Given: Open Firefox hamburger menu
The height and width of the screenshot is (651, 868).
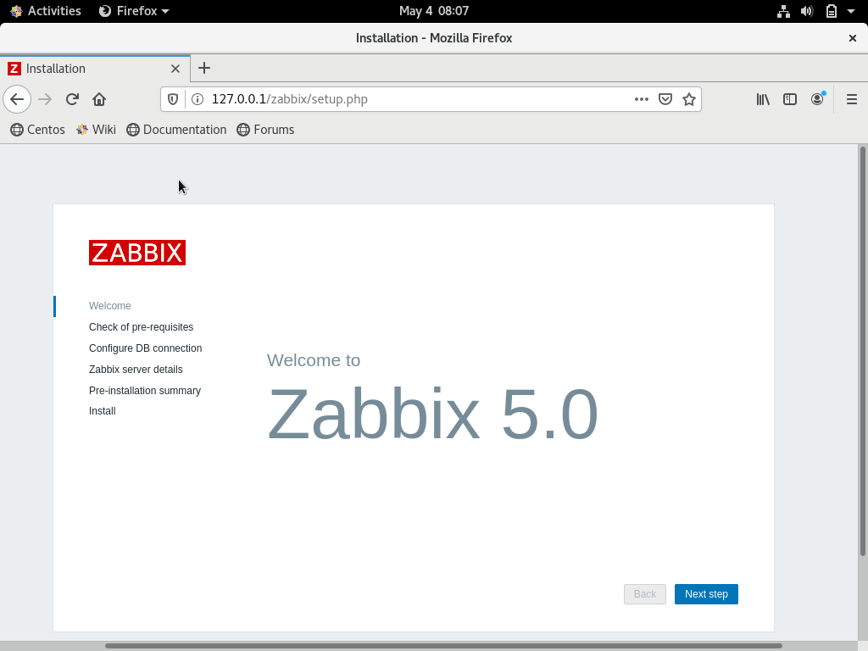Looking at the screenshot, I should point(851,99).
